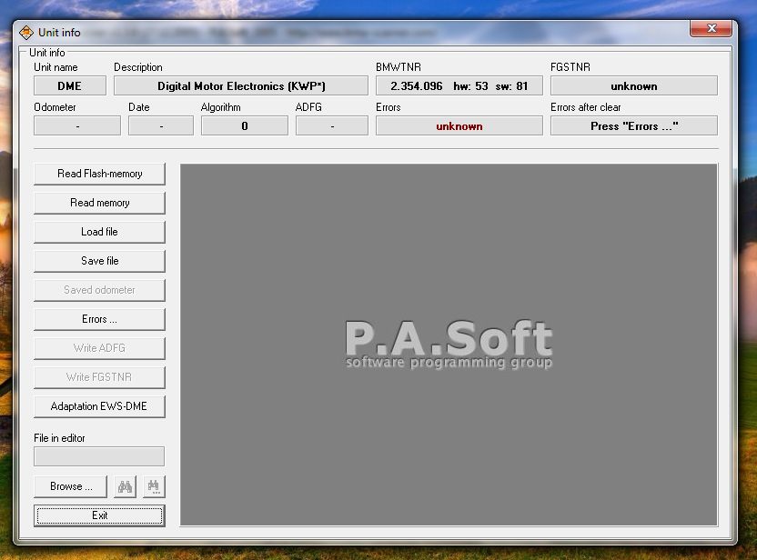Click the Digital Motor Electronics (KWP*) description
The width and height of the screenshot is (757, 560).
tap(241, 85)
